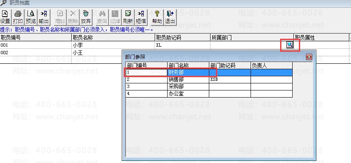This screenshot has width=351, height=163.
Task: Click department number 3 cell
Action: tap(146, 87)
